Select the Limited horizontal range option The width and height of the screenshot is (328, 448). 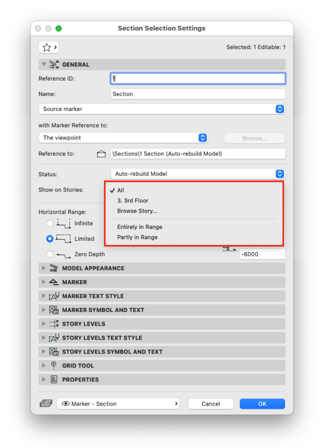tap(50, 239)
